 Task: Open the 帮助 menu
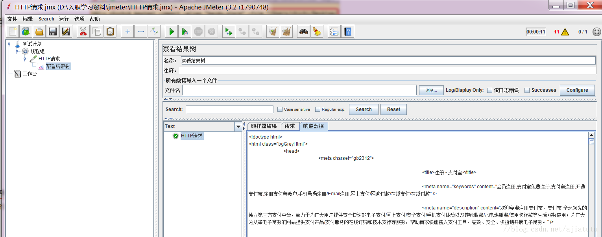click(94, 19)
